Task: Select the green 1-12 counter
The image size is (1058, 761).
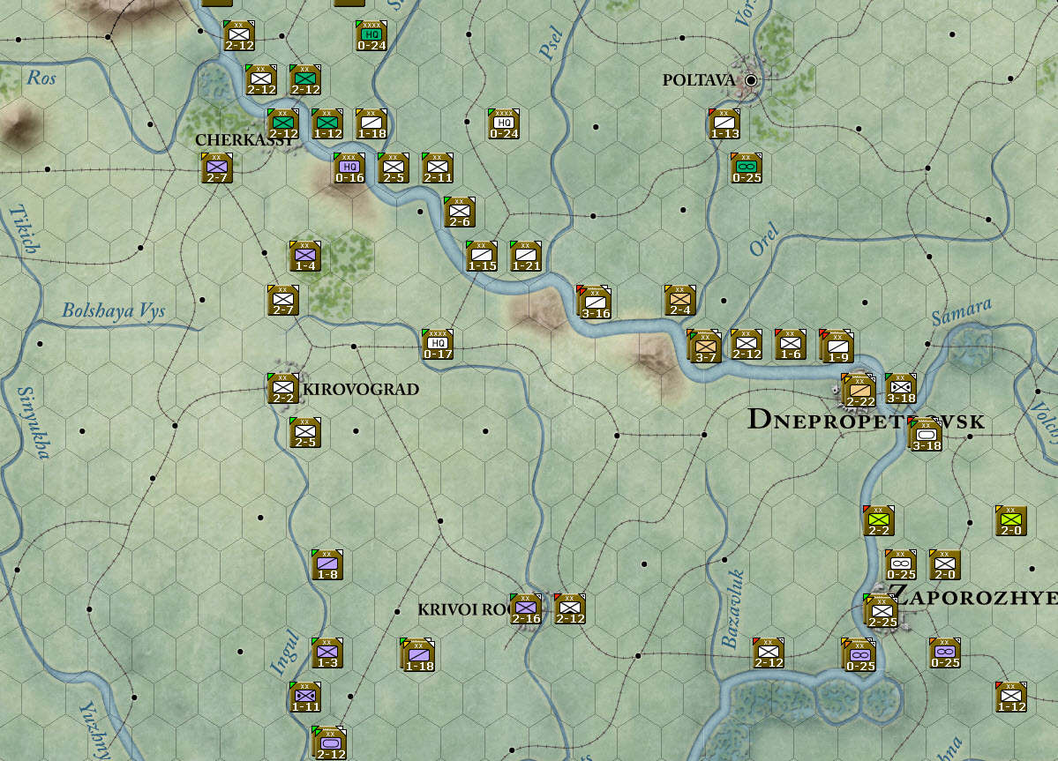Action: point(328,124)
